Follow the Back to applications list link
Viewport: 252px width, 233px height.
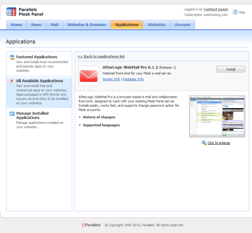coord(101,56)
